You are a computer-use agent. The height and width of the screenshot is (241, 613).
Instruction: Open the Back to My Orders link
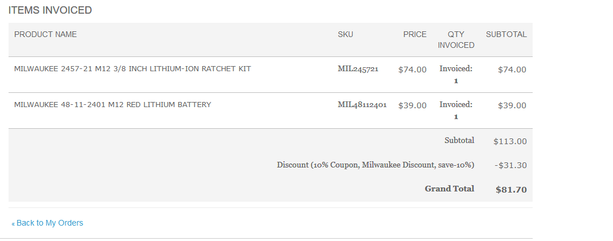pos(47,223)
